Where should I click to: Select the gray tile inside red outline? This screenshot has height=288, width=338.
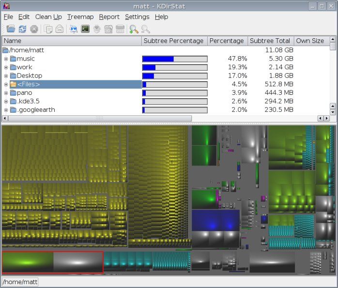78,262
